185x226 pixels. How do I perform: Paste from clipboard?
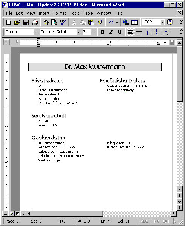(x=91, y=22)
